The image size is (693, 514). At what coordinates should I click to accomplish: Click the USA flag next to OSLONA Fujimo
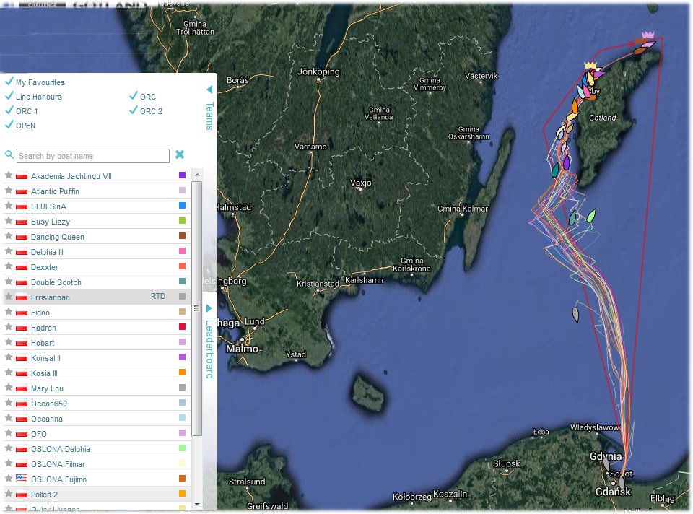pyautogui.click(x=21, y=479)
